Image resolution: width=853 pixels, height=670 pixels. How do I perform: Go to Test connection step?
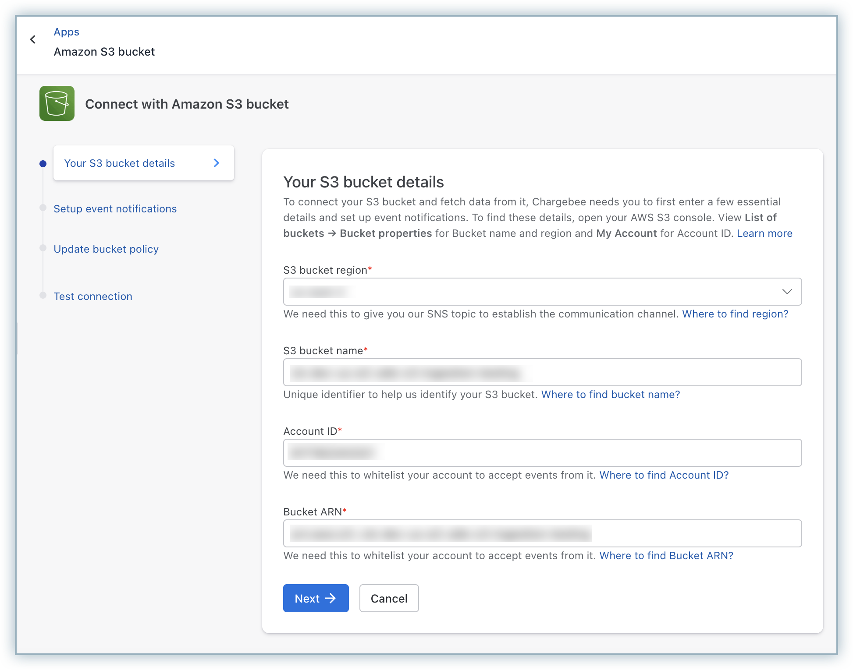tap(93, 296)
